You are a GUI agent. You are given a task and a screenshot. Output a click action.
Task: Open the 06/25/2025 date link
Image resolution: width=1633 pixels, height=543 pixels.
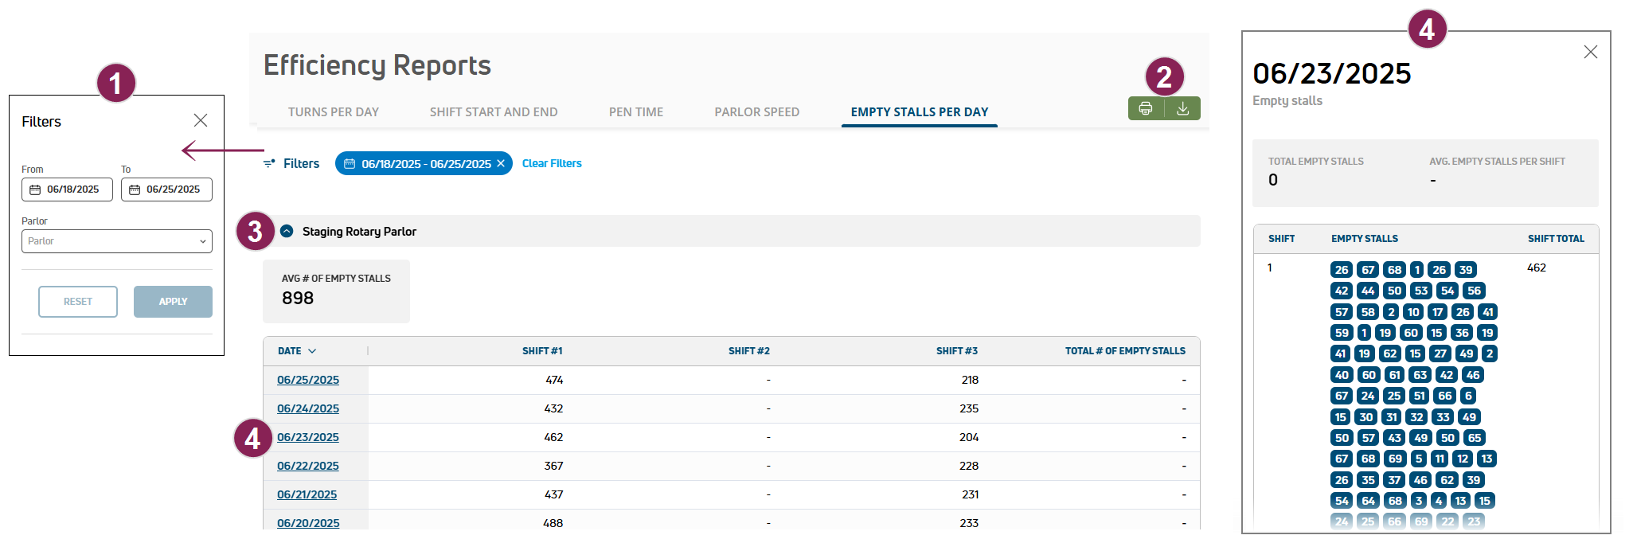[x=308, y=380]
